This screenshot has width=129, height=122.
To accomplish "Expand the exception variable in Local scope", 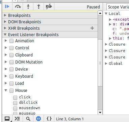I will point(110,20).
